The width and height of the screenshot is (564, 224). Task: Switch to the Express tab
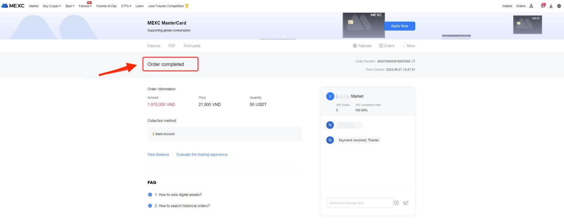pyautogui.click(x=154, y=46)
